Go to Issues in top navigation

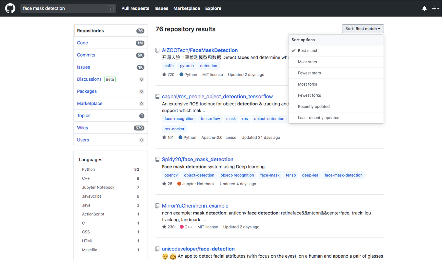(x=161, y=8)
